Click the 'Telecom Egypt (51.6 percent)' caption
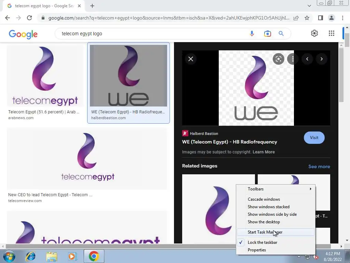This screenshot has width=350, height=263. click(x=44, y=112)
